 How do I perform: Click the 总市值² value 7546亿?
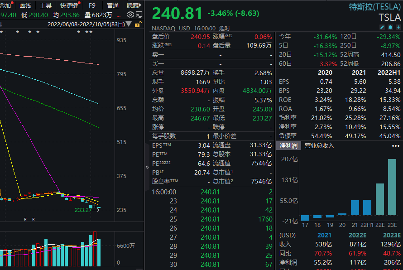(x=261, y=182)
